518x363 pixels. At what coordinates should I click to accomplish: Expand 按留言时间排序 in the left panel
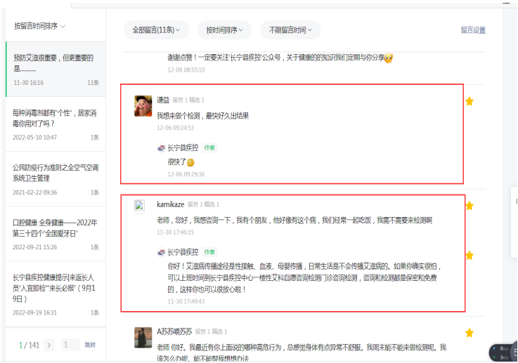click(x=40, y=27)
